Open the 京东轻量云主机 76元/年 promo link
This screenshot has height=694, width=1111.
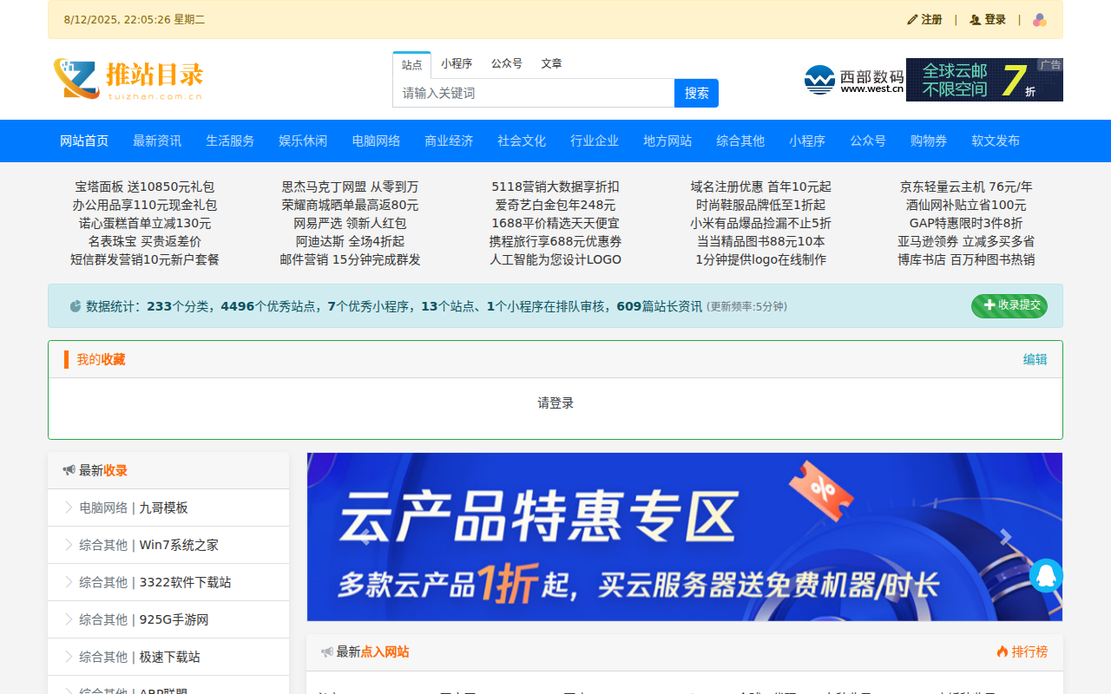coord(965,187)
